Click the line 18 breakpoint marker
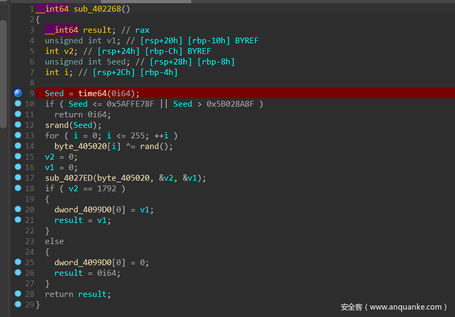This screenshot has height=317, width=455. [x=18, y=188]
